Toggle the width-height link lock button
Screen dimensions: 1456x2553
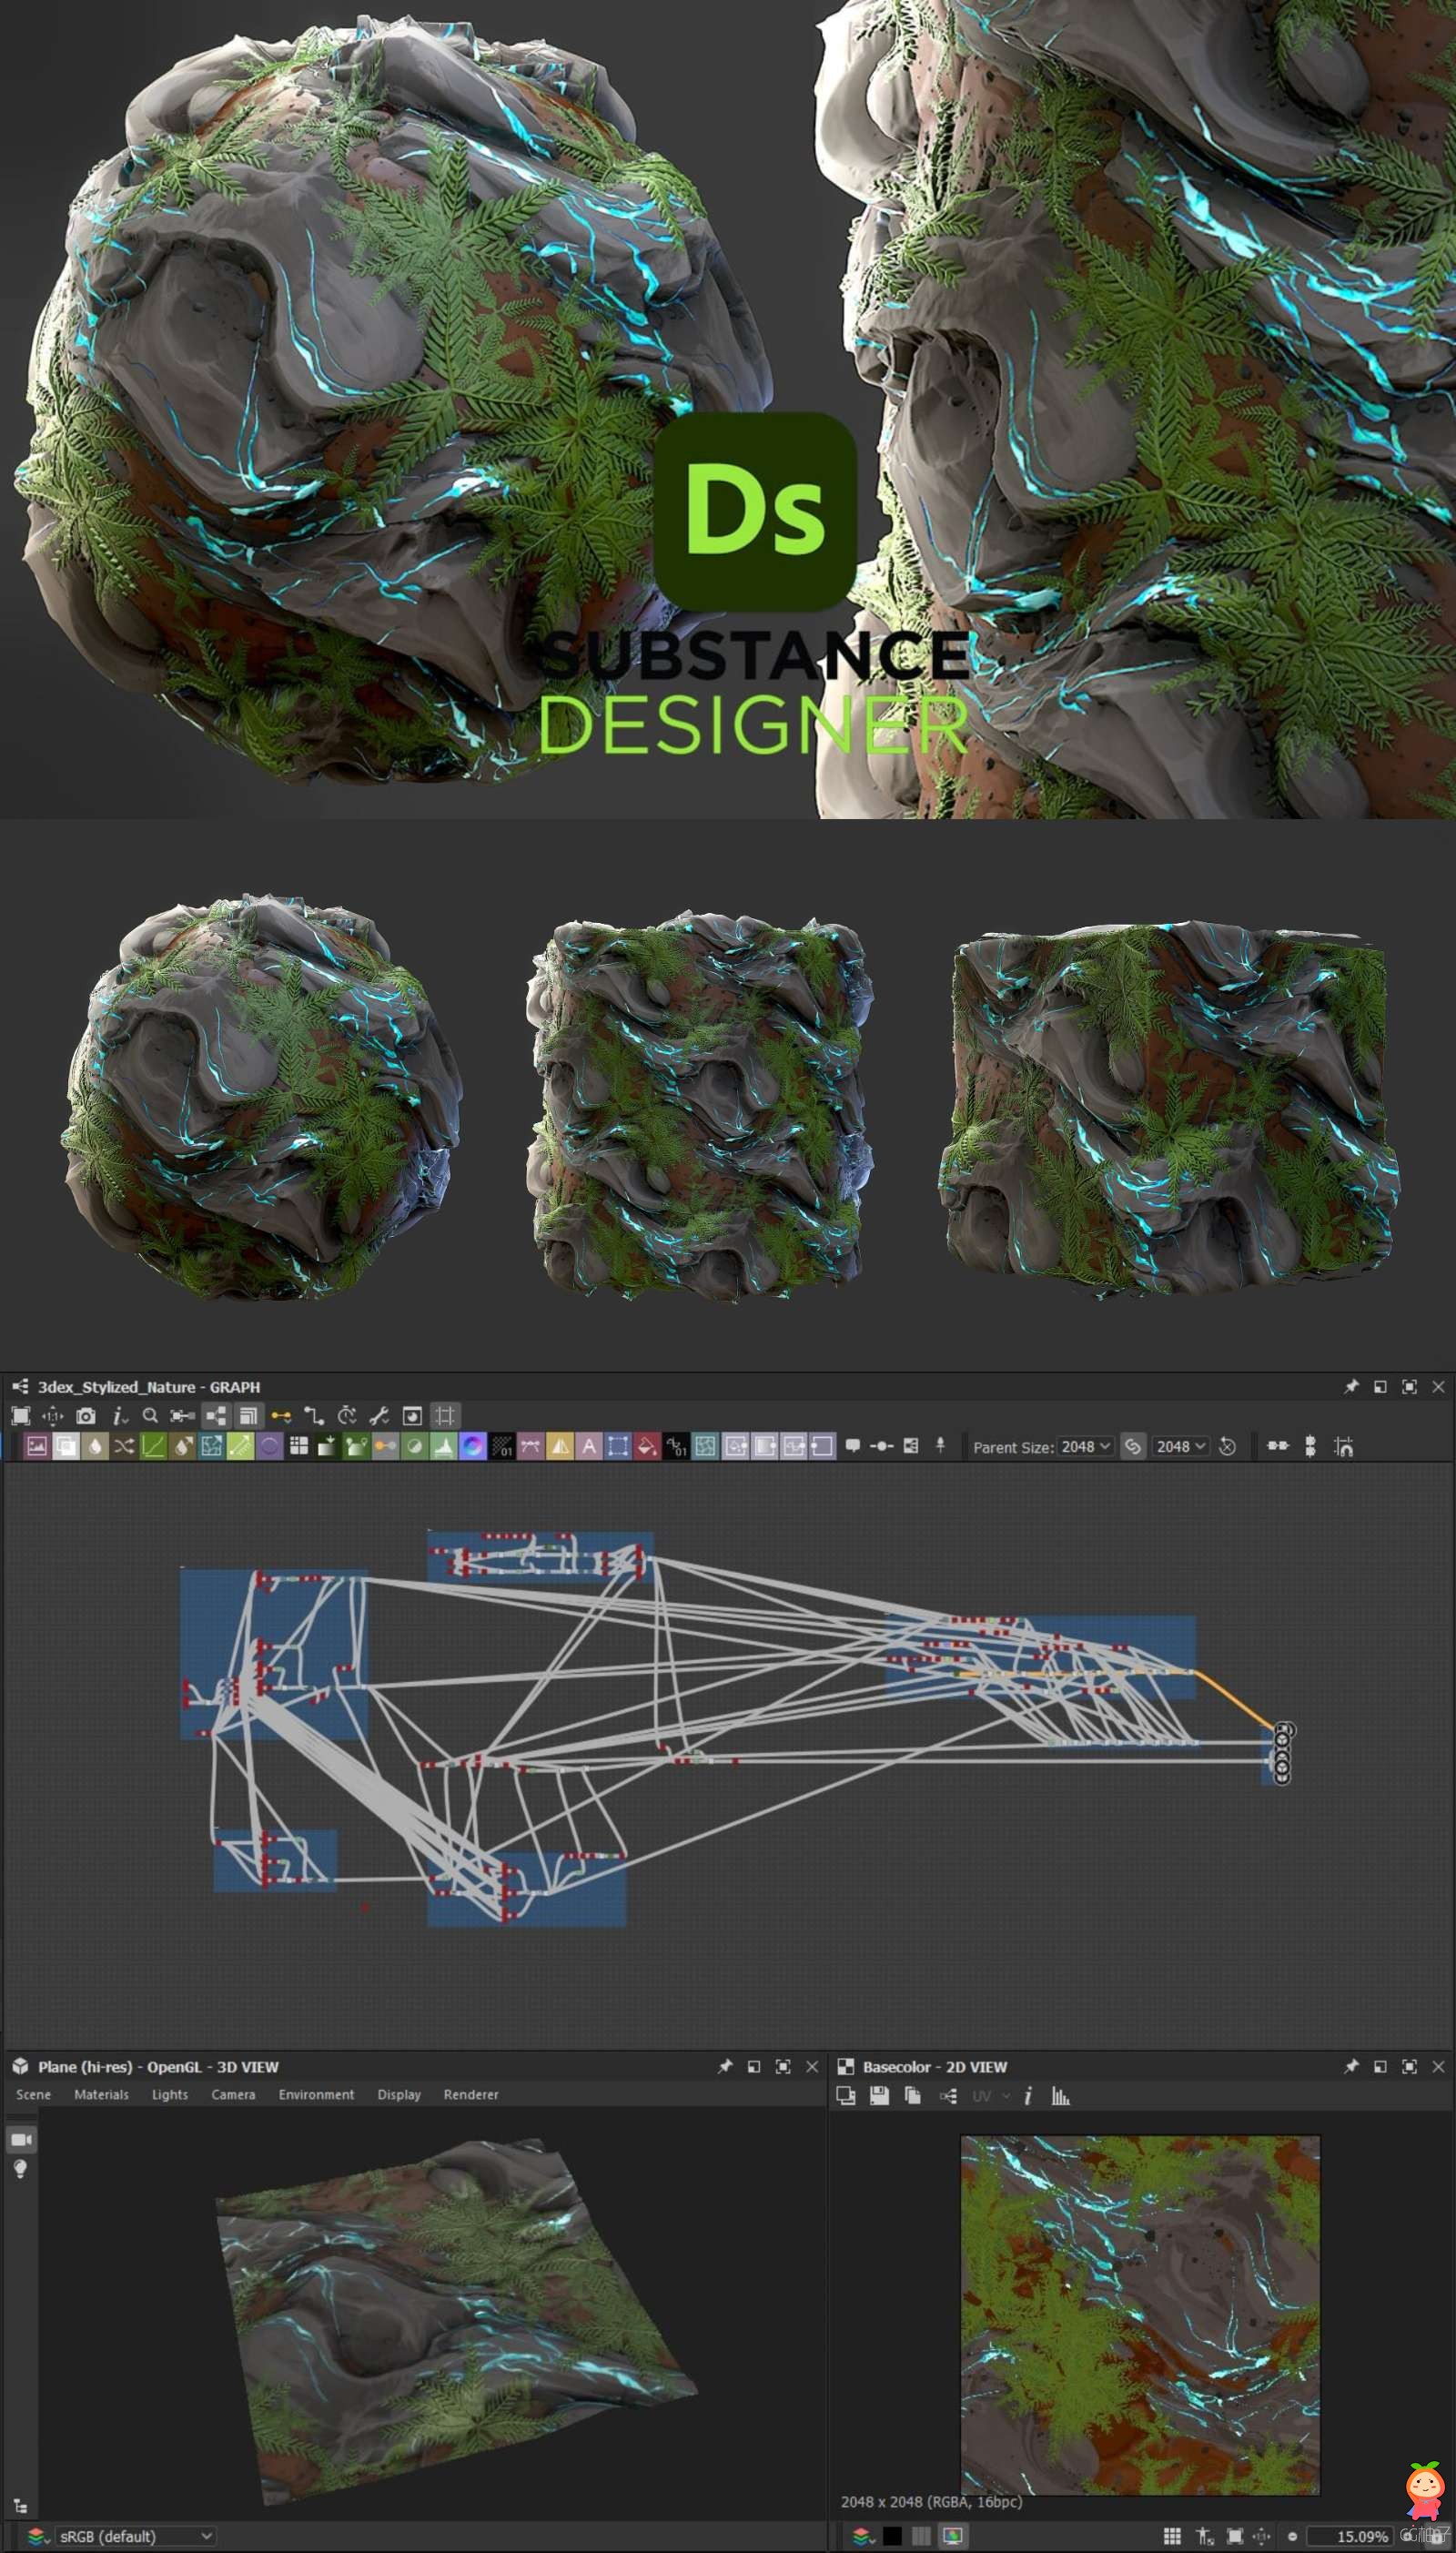(x=1133, y=1447)
